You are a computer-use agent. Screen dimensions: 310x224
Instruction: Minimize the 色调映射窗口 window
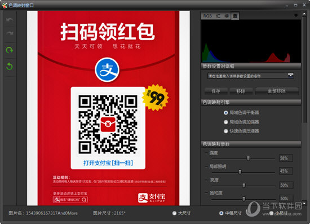coord(287,6)
